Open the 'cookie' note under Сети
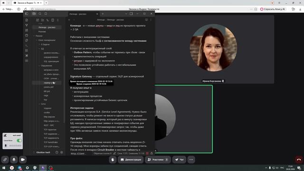This screenshot has height=171, width=304. (x=47, y=113)
